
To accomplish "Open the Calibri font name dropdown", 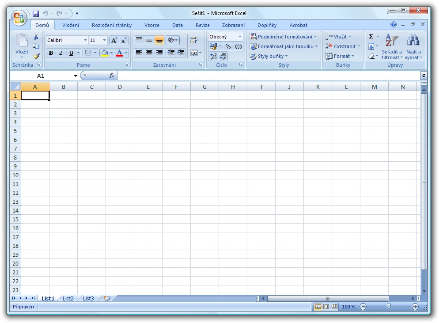I will pyautogui.click(x=85, y=40).
